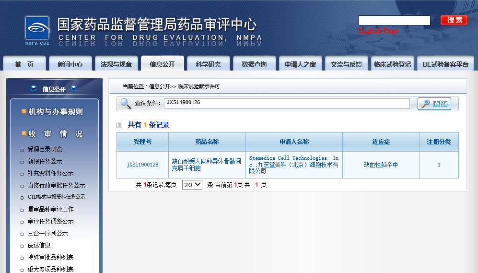The width and height of the screenshot is (478, 273).
Task: Open the BE试验备案平台 navigation tab
Action: pos(445,64)
